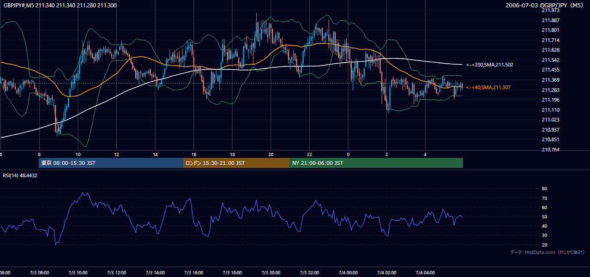Click price axis value 211.887

click(550, 20)
